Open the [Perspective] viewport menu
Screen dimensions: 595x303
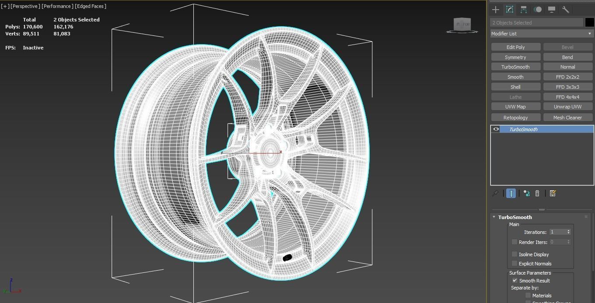point(25,6)
